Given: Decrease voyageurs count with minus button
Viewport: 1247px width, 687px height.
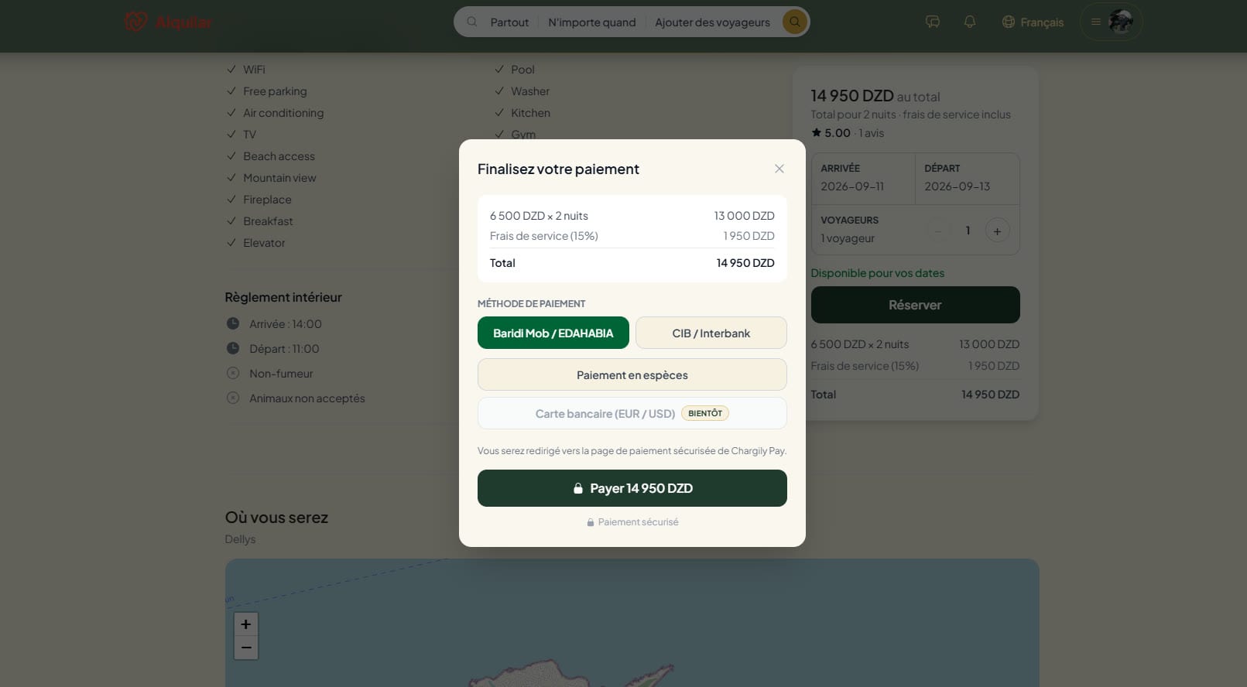Looking at the screenshot, I should tap(938, 231).
